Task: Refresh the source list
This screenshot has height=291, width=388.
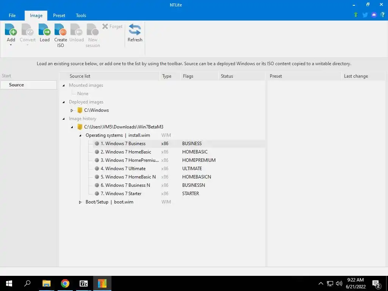Action: point(135,33)
